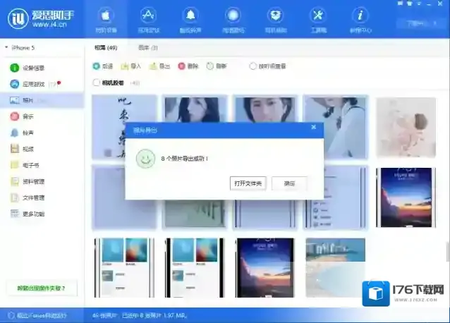Screen dimensions: 450x323
Task: Open 电子书 in the sidebar
Action: pos(42,165)
